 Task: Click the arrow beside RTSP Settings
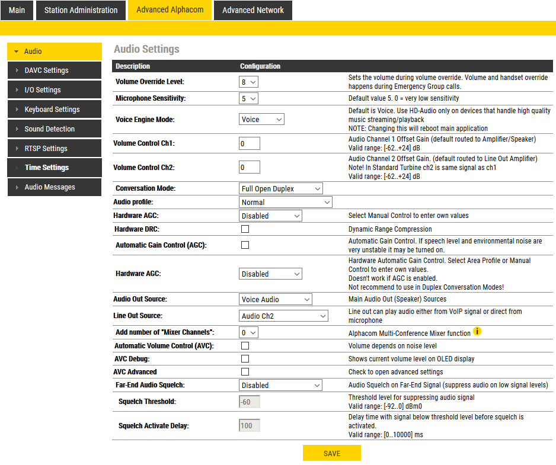(17, 149)
